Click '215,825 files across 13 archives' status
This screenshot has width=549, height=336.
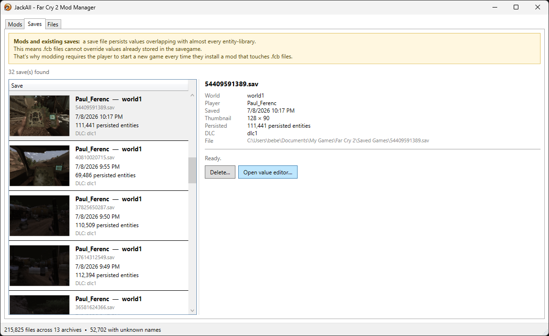tap(43, 330)
